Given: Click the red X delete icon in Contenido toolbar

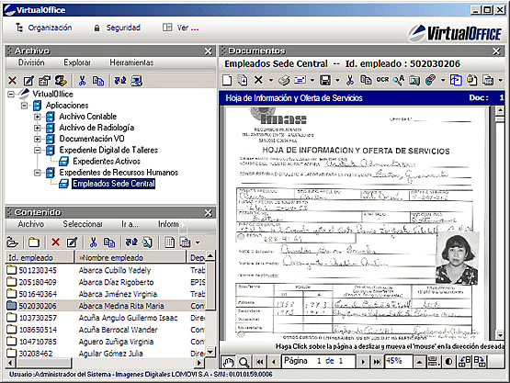Looking at the screenshot, I should (56, 242).
